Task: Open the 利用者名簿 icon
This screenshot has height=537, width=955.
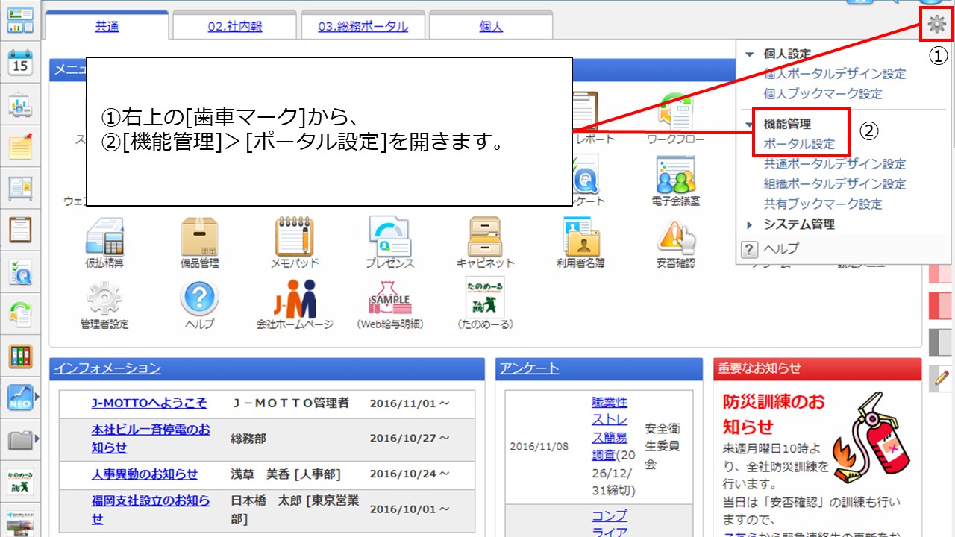Action: 580,237
